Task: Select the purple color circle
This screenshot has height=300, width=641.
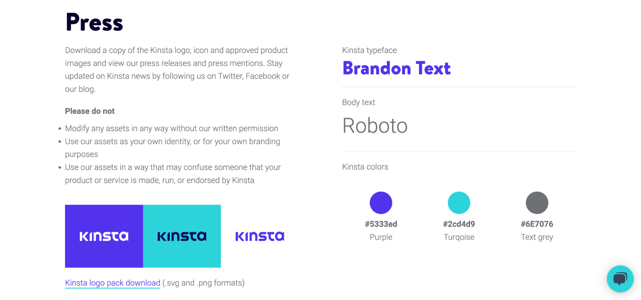Action: (x=381, y=202)
